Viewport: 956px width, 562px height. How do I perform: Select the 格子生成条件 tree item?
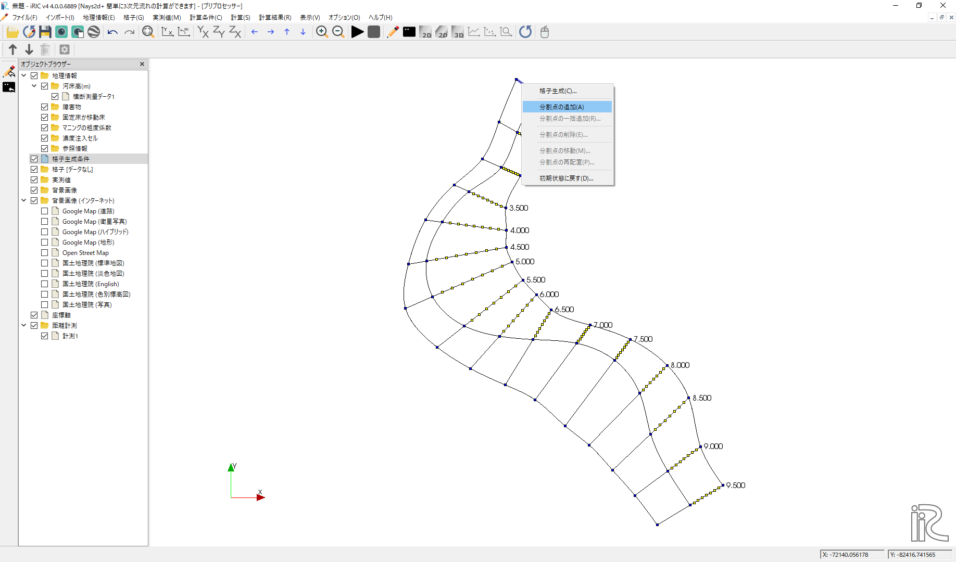(x=71, y=159)
